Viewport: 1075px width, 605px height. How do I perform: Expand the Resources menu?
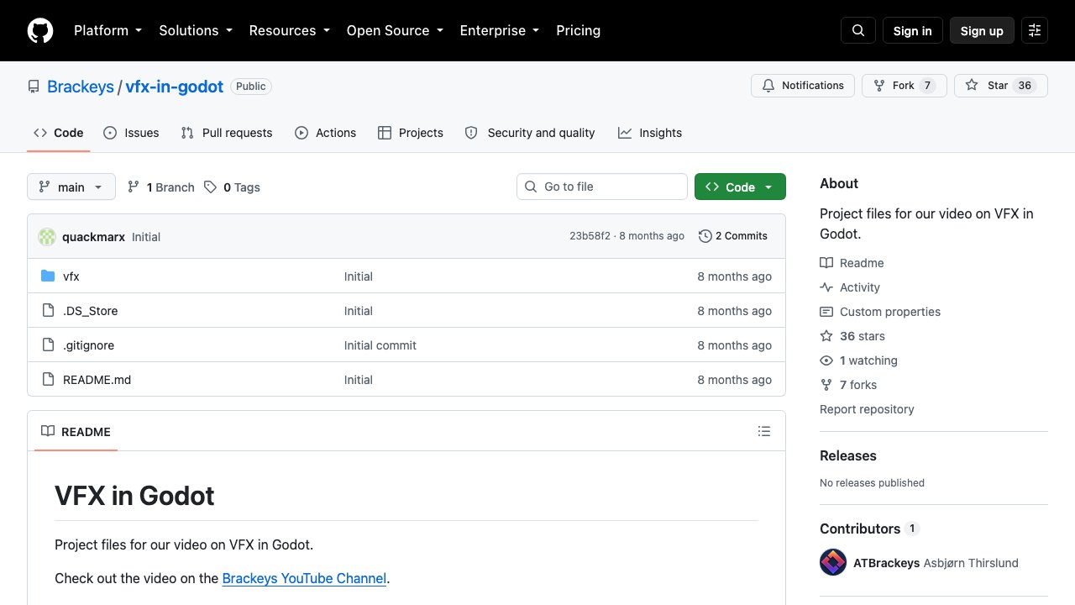[x=291, y=30]
